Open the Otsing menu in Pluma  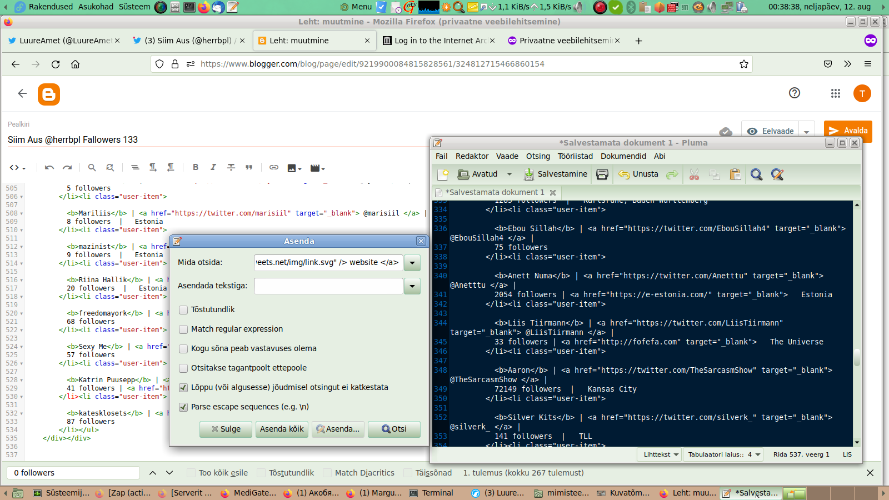tap(538, 156)
